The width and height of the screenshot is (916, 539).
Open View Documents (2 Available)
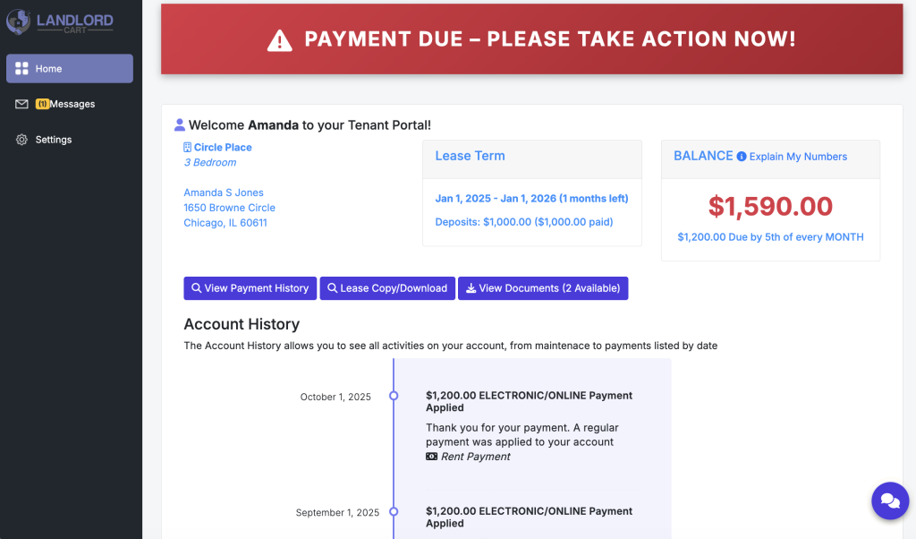tap(543, 288)
